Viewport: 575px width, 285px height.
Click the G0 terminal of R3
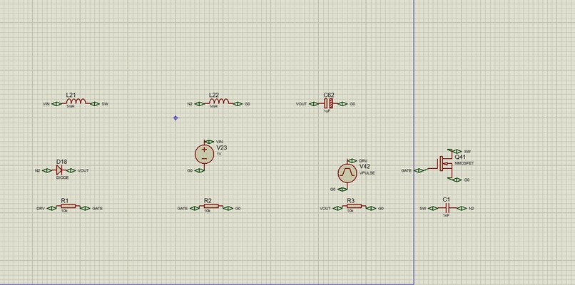pyautogui.click(x=371, y=209)
